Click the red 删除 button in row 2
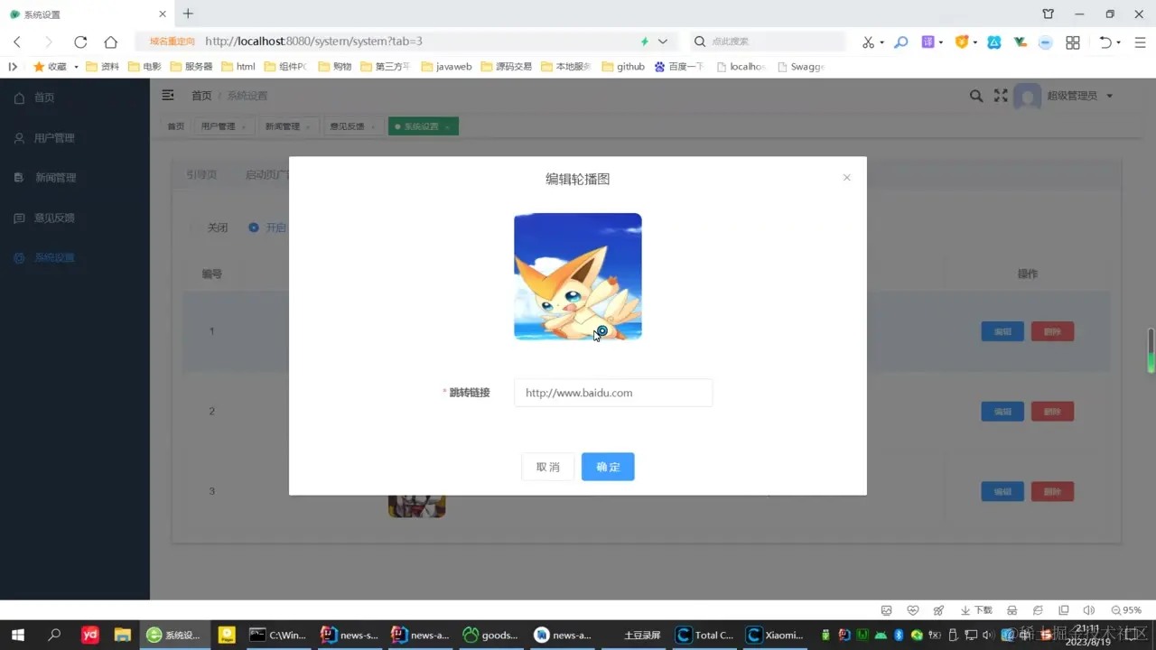1156x650 pixels. pos(1052,412)
